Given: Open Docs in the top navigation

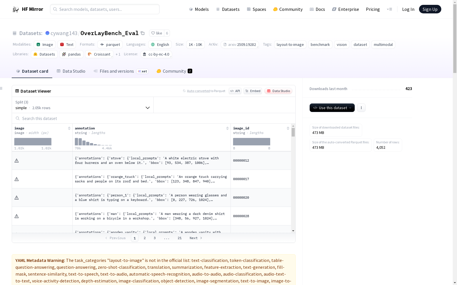Looking at the screenshot, I should click(x=317, y=9).
